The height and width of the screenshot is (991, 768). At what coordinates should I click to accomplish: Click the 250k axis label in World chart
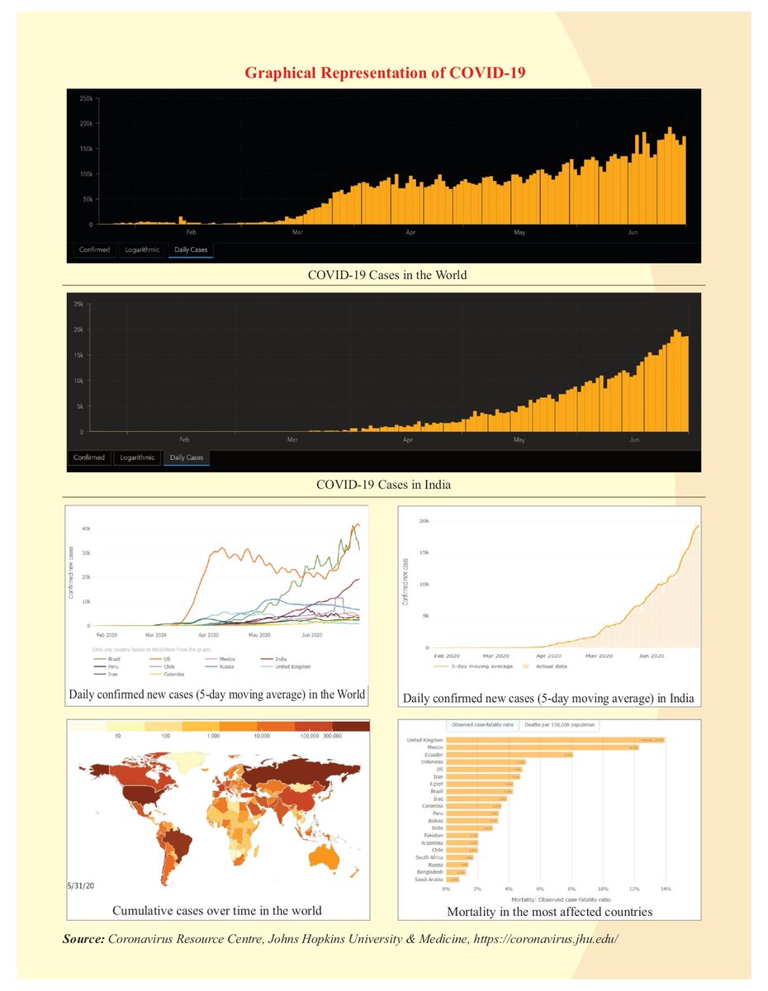click(85, 98)
